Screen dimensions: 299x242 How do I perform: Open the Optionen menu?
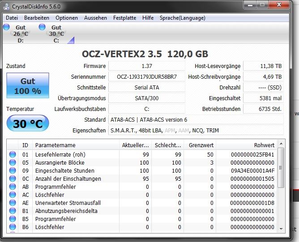pyautogui.click(x=67, y=18)
